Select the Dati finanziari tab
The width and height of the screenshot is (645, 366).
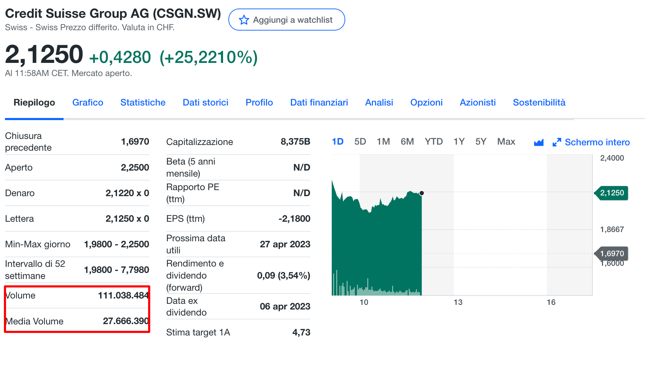click(319, 103)
